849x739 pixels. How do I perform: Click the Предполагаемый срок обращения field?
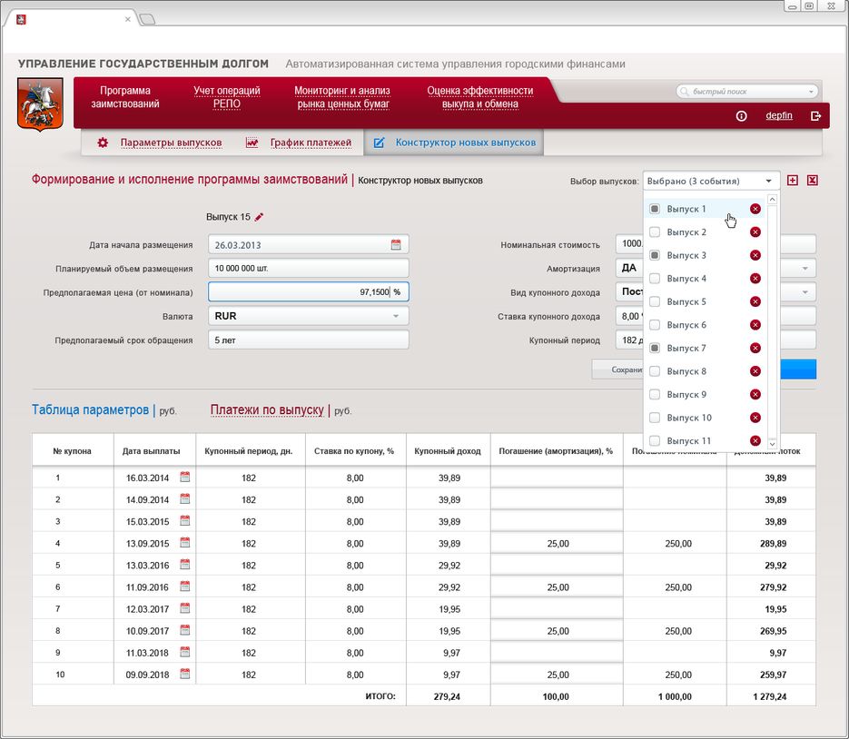(308, 340)
